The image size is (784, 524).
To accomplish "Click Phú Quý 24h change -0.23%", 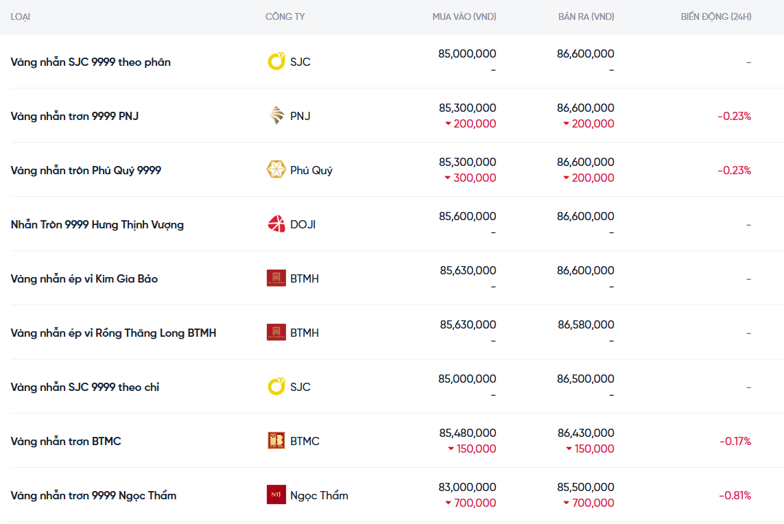I will pyautogui.click(x=735, y=171).
